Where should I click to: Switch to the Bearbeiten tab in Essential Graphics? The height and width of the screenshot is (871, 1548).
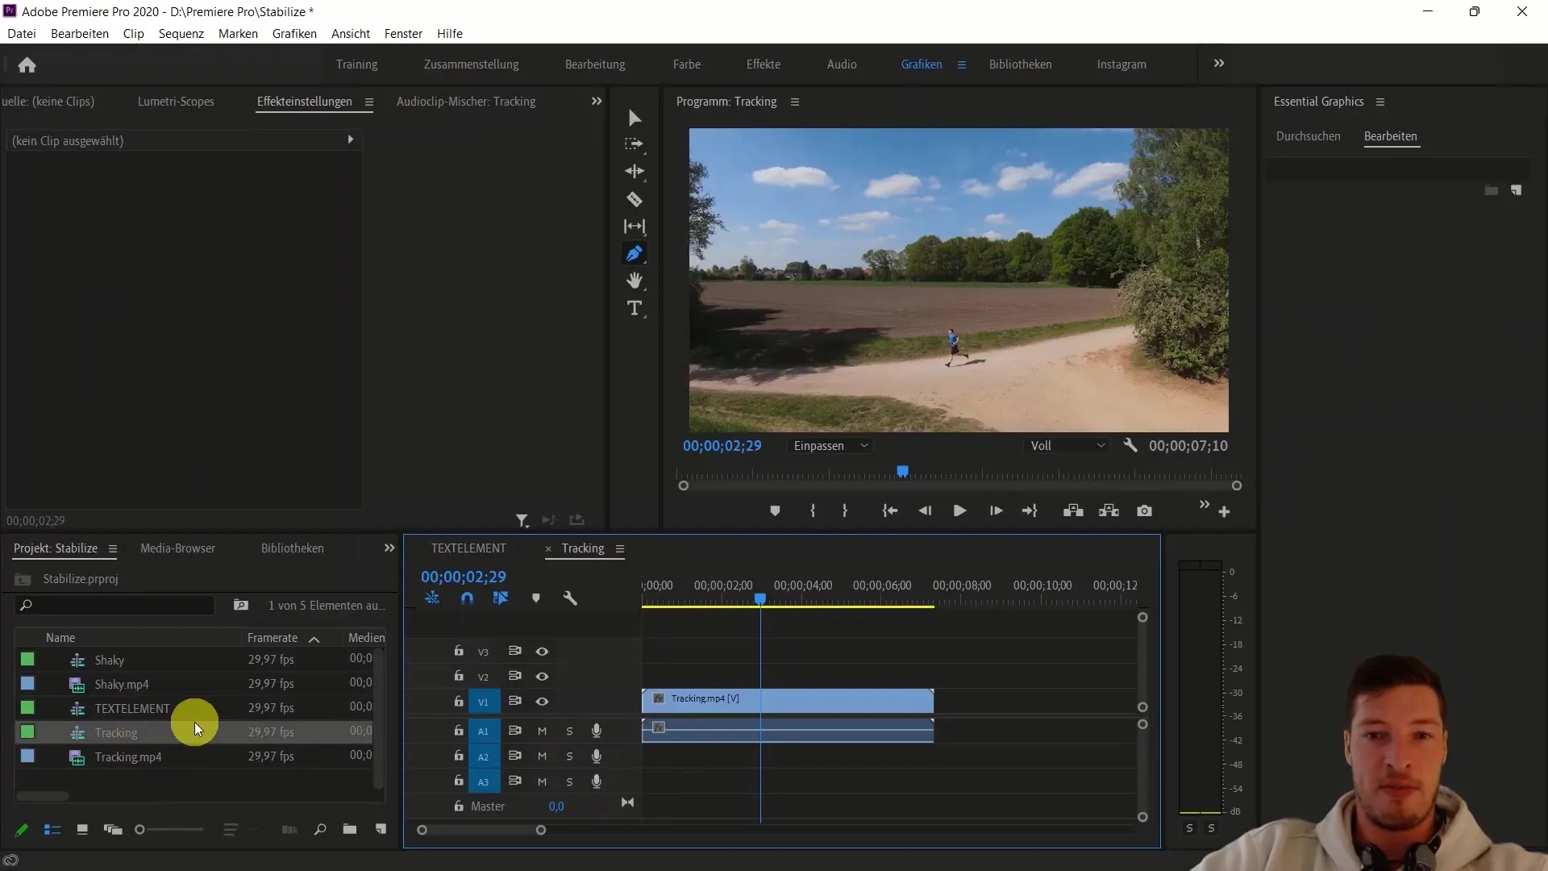(x=1390, y=136)
